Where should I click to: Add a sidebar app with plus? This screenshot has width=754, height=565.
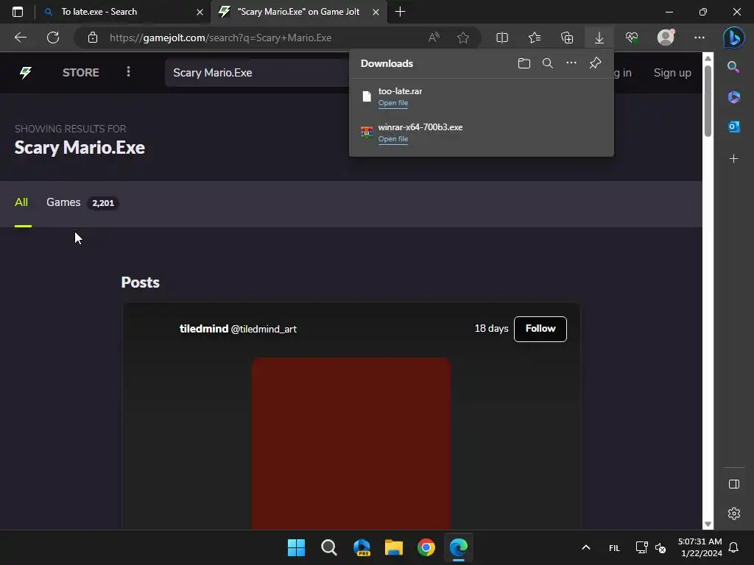point(734,159)
